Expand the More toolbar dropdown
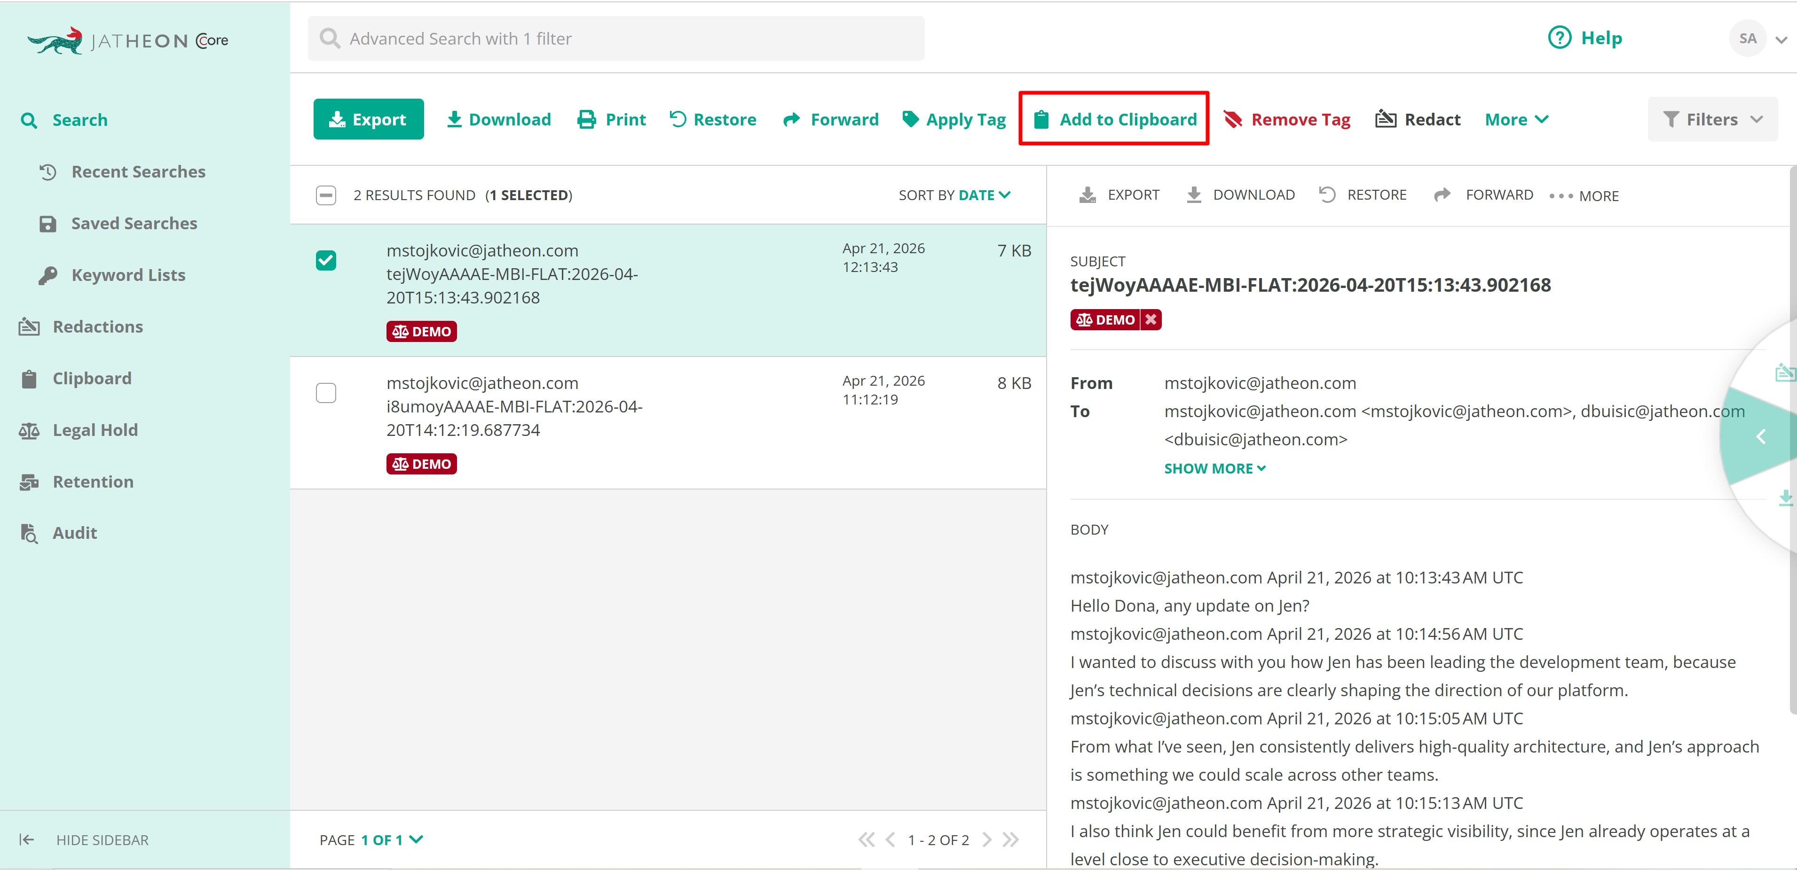 pos(1517,119)
